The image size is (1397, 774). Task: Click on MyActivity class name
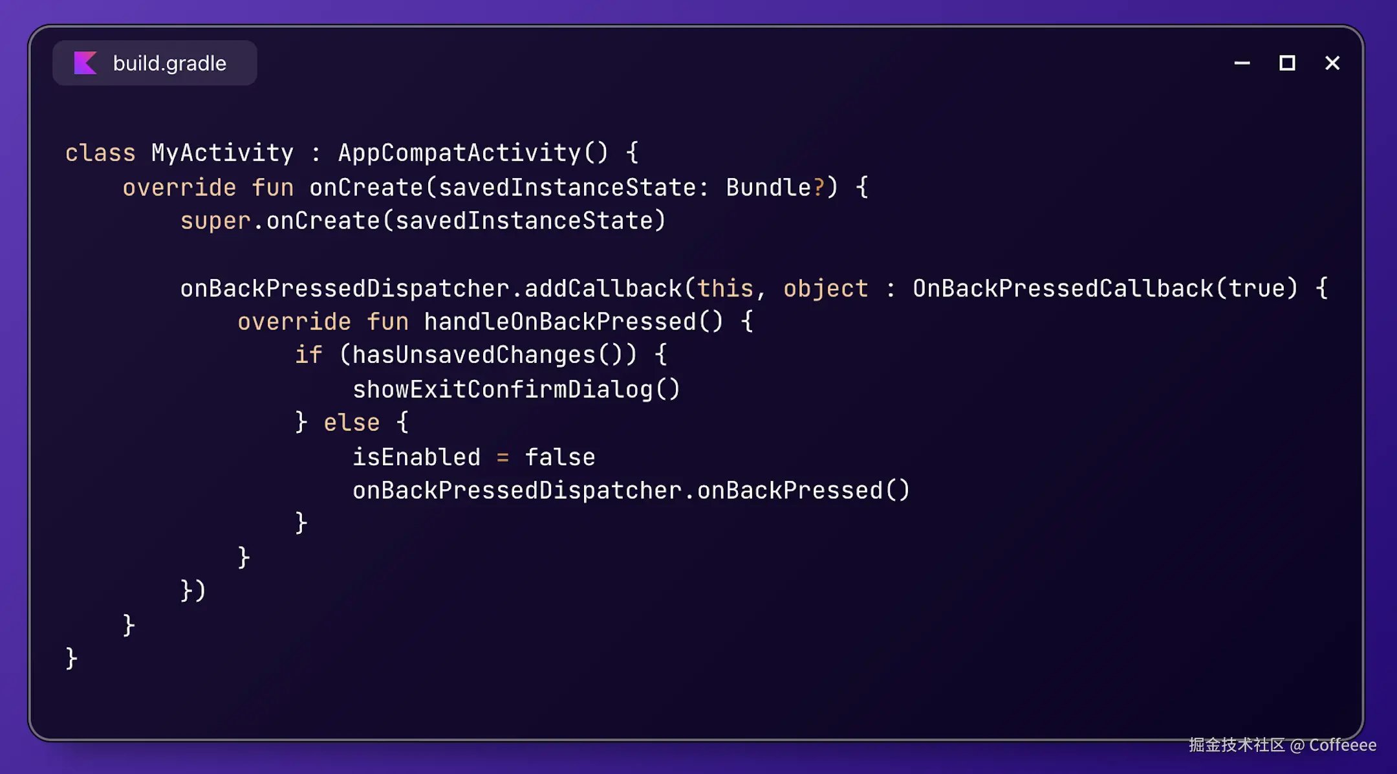222,153
